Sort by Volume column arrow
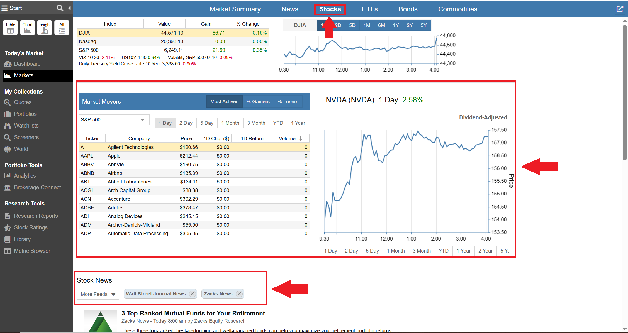This screenshot has height=333, width=628. [x=301, y=138]
